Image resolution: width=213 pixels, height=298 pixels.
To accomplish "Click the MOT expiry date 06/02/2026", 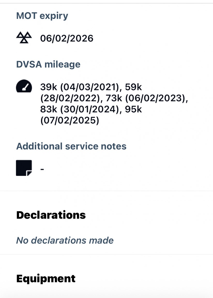I will click(67, 39).
